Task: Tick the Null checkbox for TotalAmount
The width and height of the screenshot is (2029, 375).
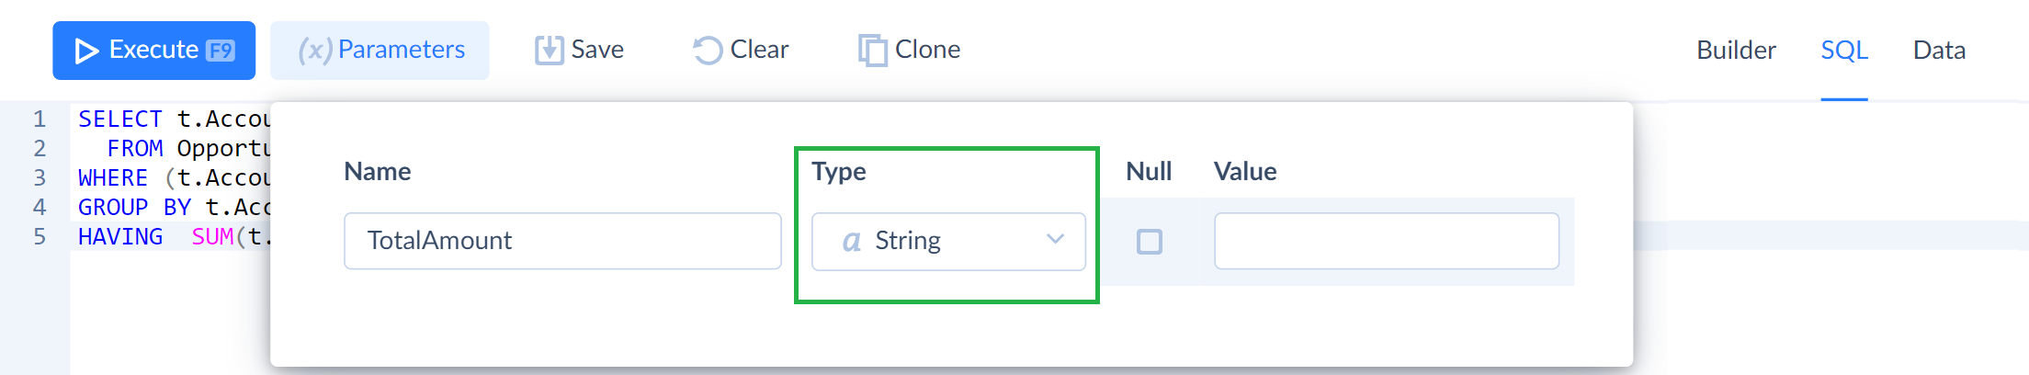Action: tap(1150, 242)
